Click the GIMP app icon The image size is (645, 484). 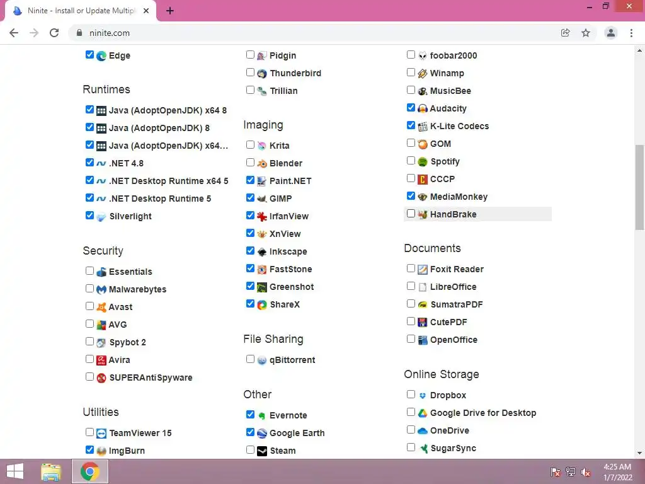pos(262,199)
